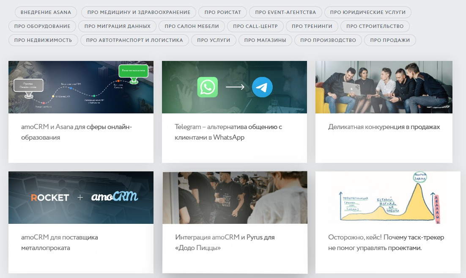Open the WhatsApp-to-Telegram article image

pos(234,87)
